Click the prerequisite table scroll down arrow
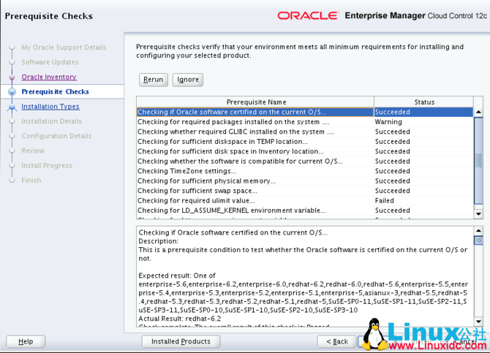The image size is (490, 353). 478,214
